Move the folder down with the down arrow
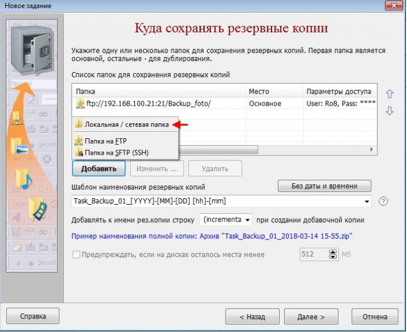Screen dimensions: 407x332 pos(390,111)
